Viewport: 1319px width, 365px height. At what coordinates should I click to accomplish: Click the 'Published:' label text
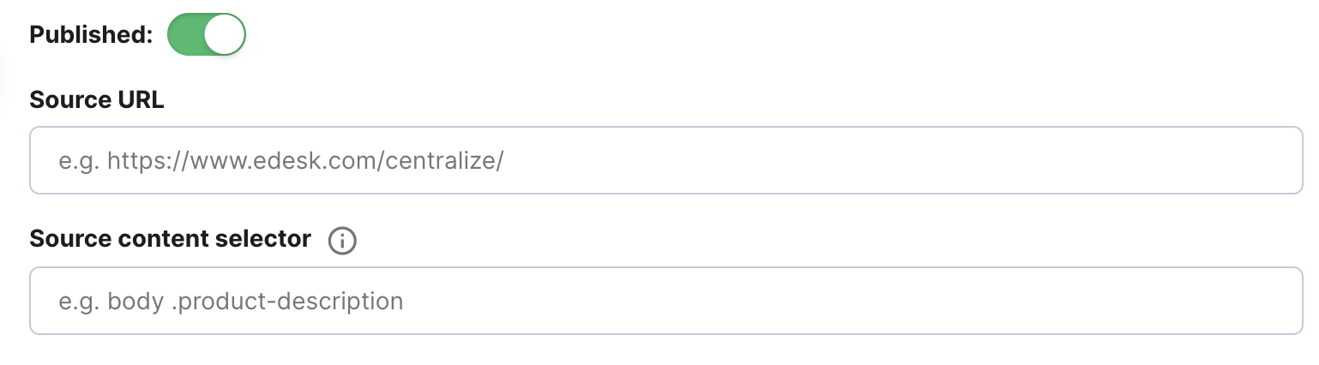click(92, 35)
